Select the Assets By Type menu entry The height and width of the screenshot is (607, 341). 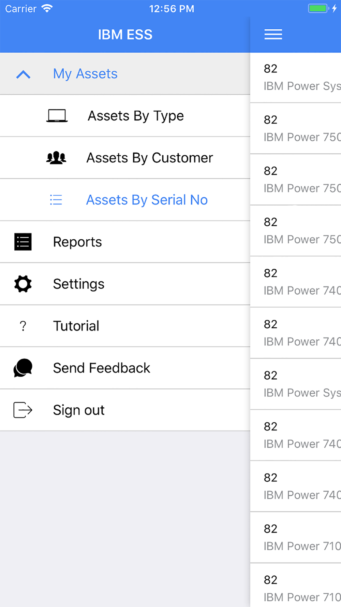tap(125, 116)
